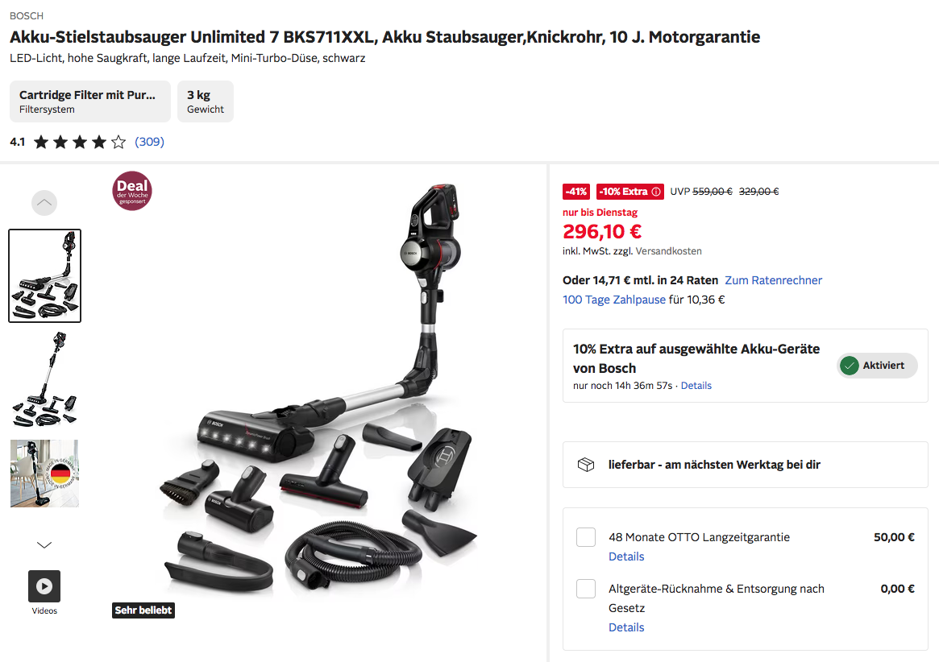The width and height of the screenshot is (939, 662).
Task: Check the Altgeräte-Rücknahme & Entsorgung box
Action: pyautogui.click(x=586, y=589)
